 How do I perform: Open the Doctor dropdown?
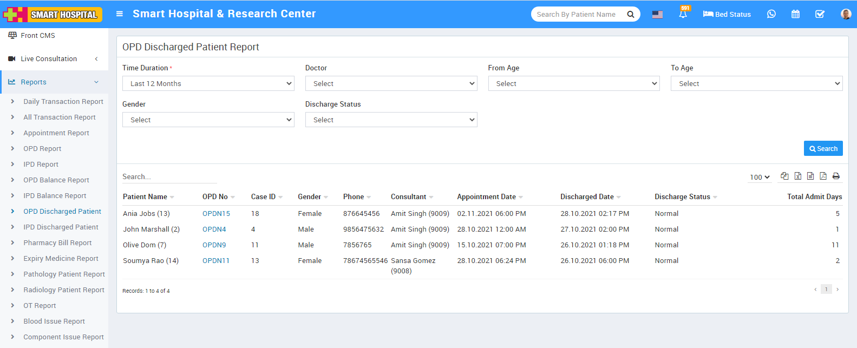click(391, 83)
